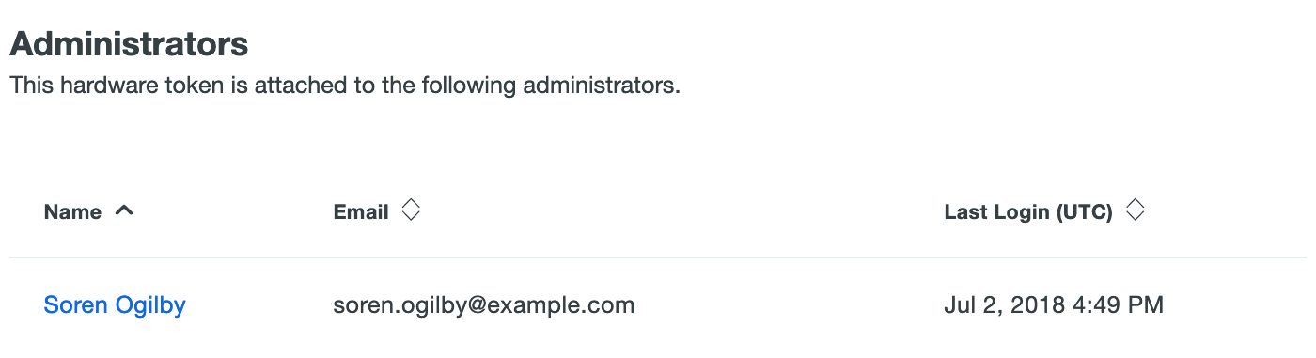This screenshot has height=358, width=1316.
Task: Sort by the Last Login (UTC) header label
Action: tap(1028, 212)
